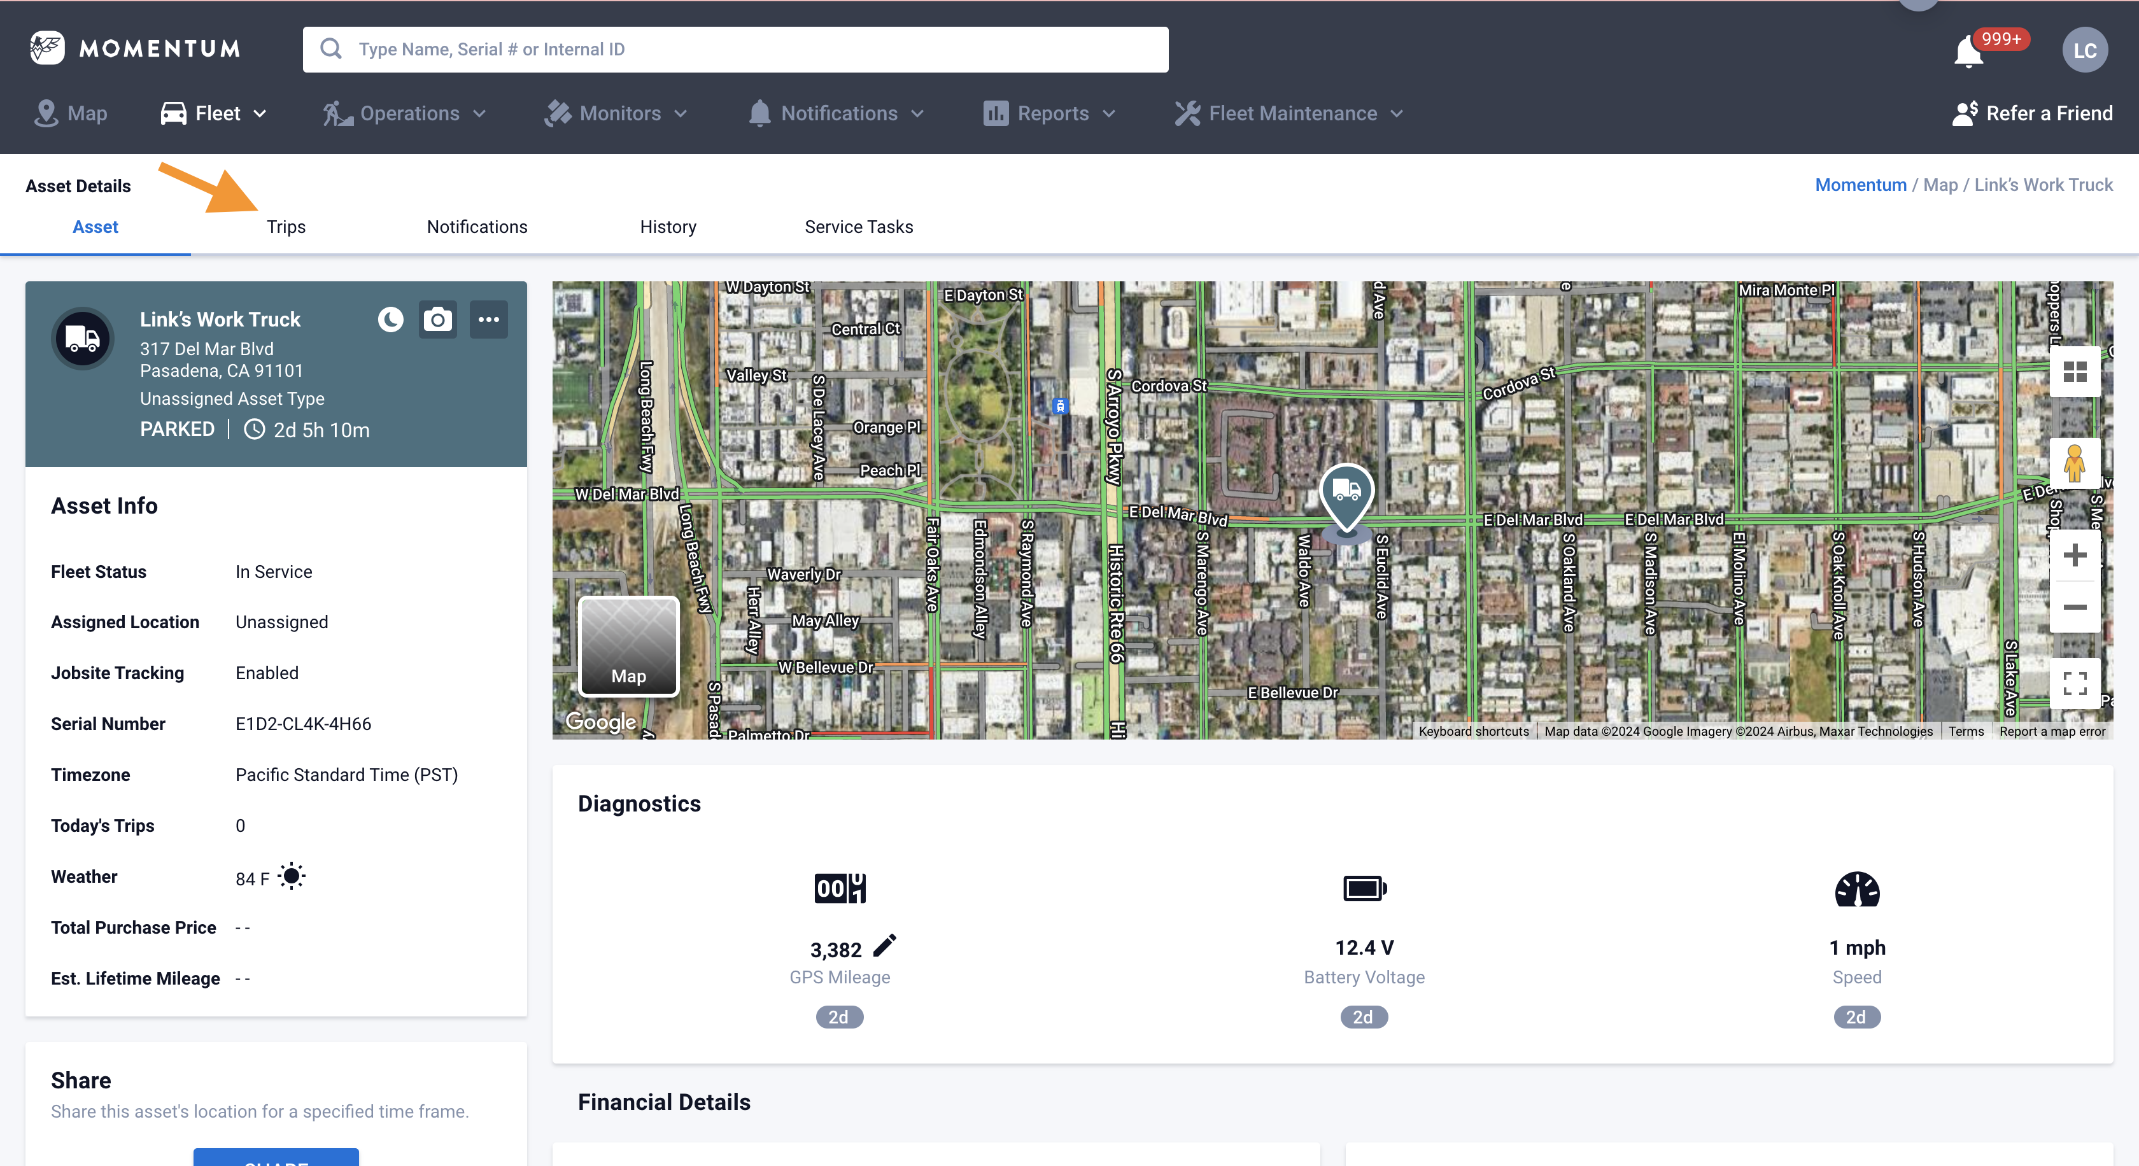Open the Trips tab

pos(286,227)
